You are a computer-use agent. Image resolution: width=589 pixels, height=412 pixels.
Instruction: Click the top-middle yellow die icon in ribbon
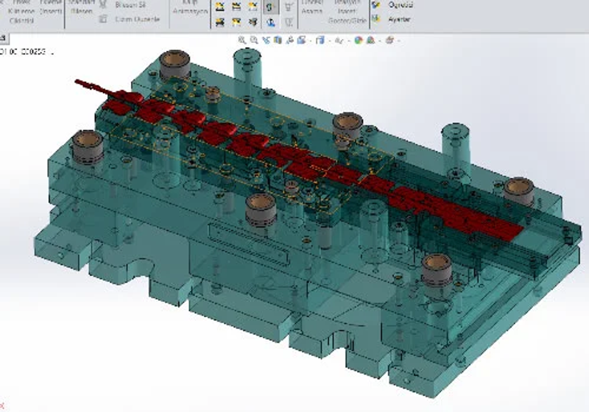coord(236,6)
